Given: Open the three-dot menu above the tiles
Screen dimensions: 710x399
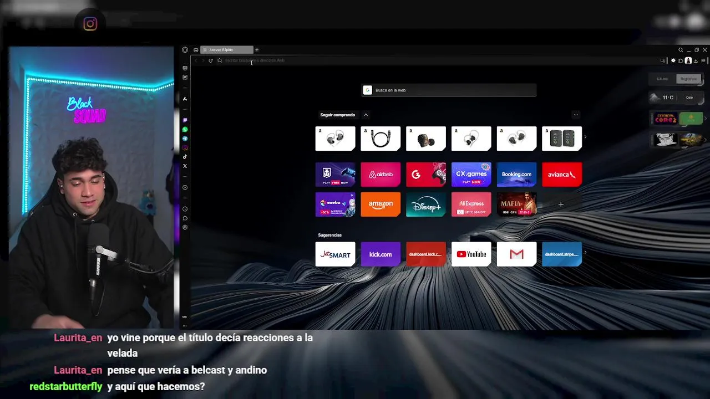Looking at the screenshot, I should [576, 115].
